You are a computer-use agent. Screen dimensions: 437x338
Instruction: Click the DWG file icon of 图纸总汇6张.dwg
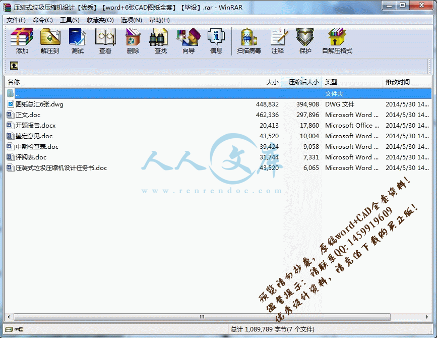(x=11, y=104)
